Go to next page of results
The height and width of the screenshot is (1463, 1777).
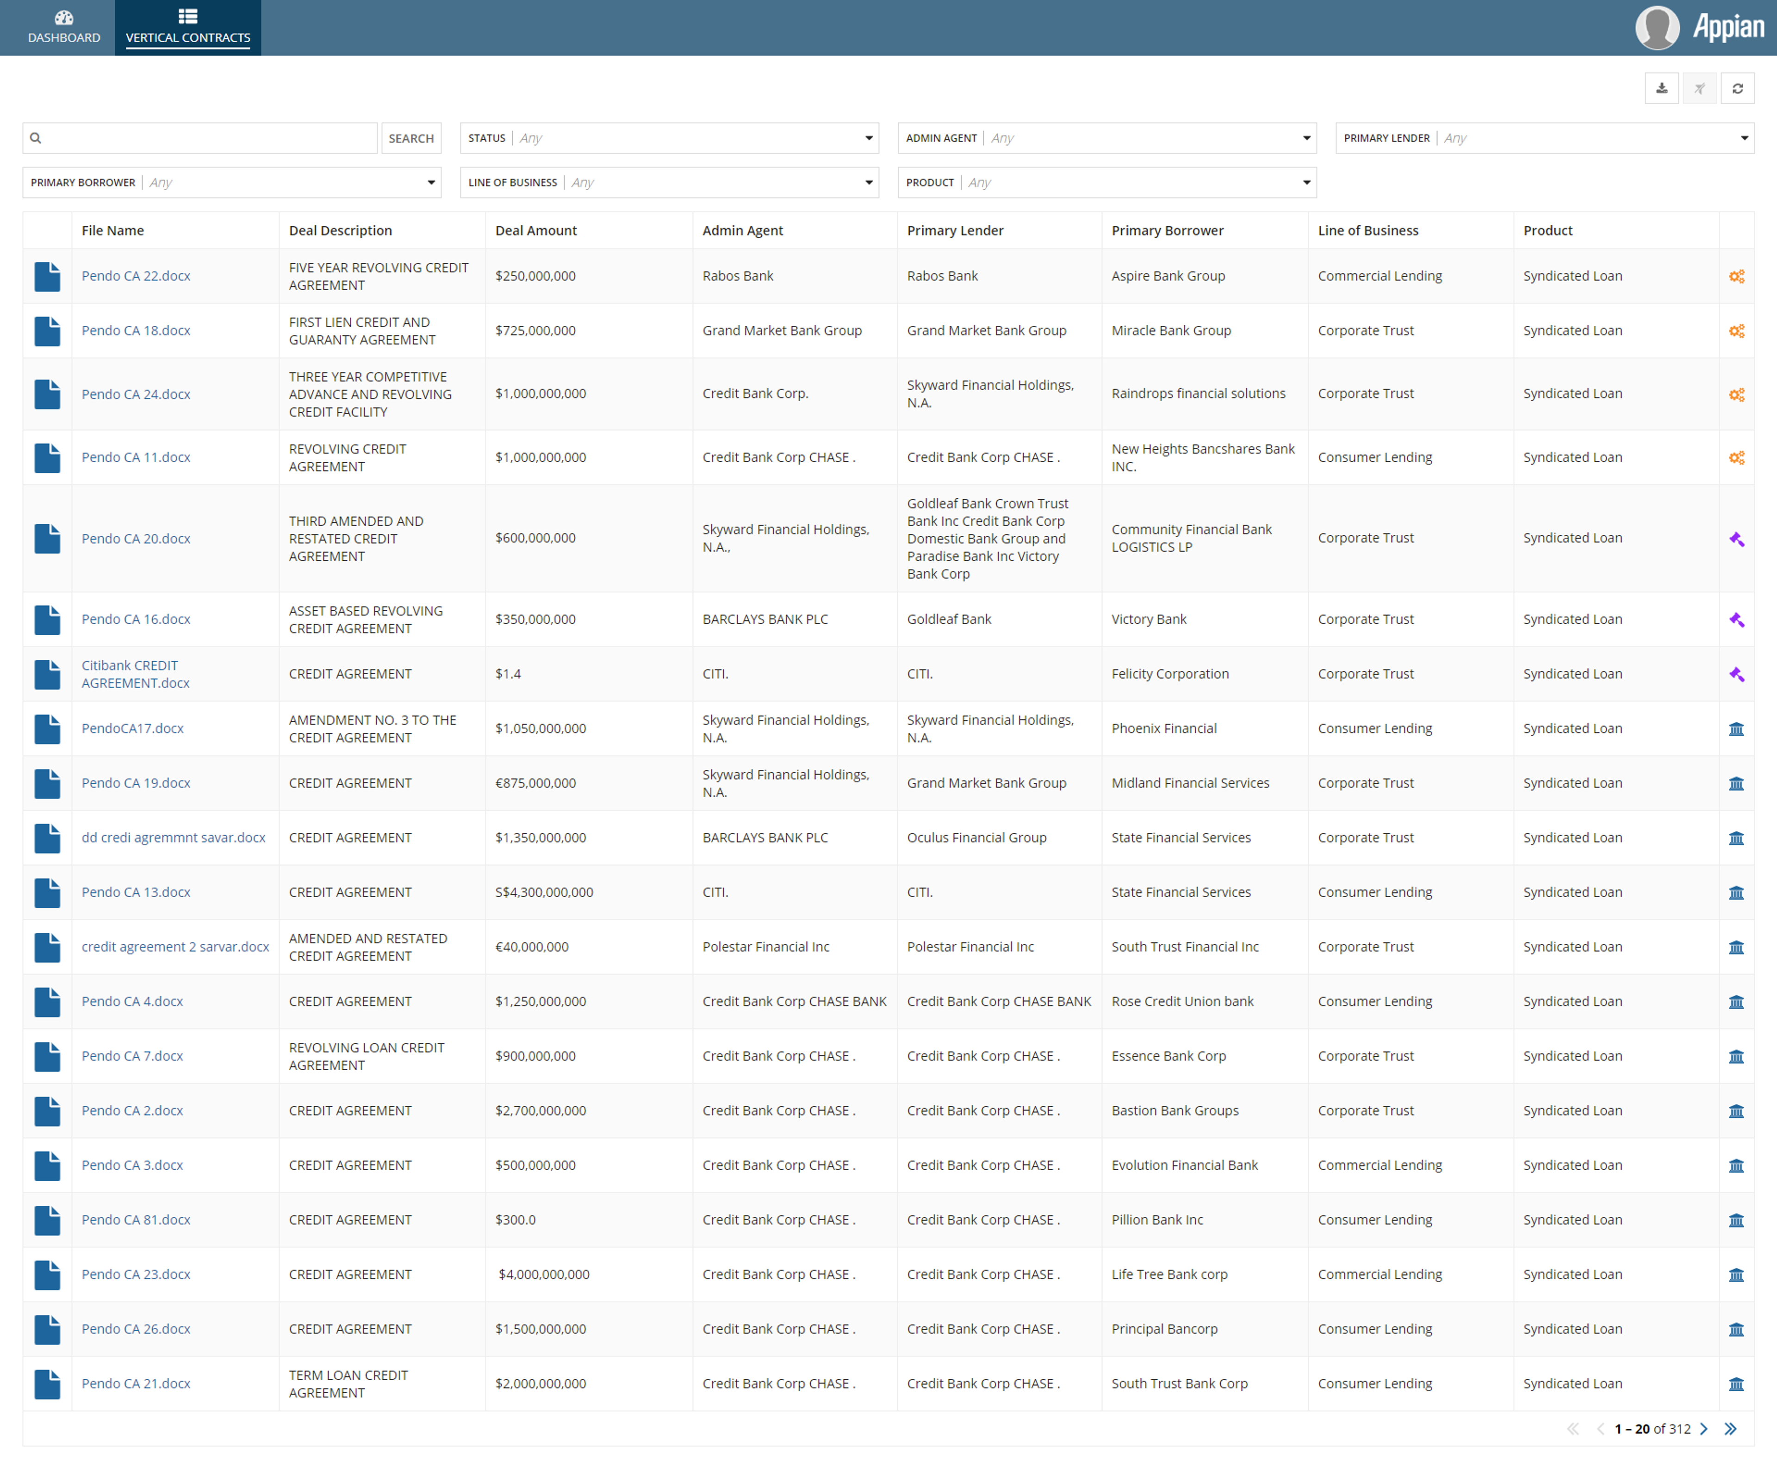coord(1704,1429)
